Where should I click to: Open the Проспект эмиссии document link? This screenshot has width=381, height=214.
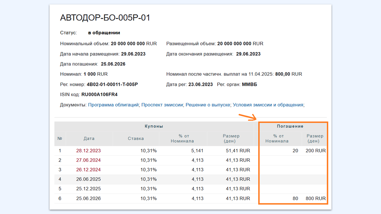coord(162,105)
